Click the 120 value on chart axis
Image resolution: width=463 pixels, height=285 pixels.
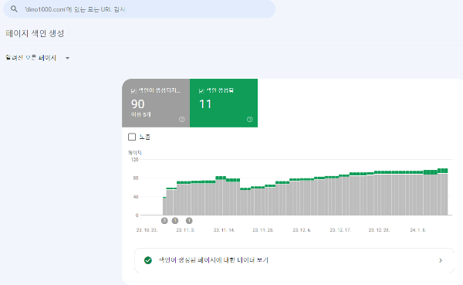(x=134, y=160)
